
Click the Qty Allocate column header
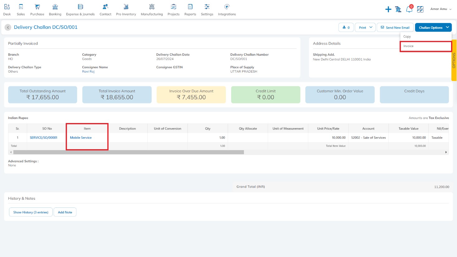248,129
